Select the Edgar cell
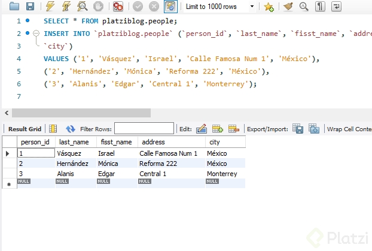The width and height of the screenshot is (372, 251). (117, 174)
